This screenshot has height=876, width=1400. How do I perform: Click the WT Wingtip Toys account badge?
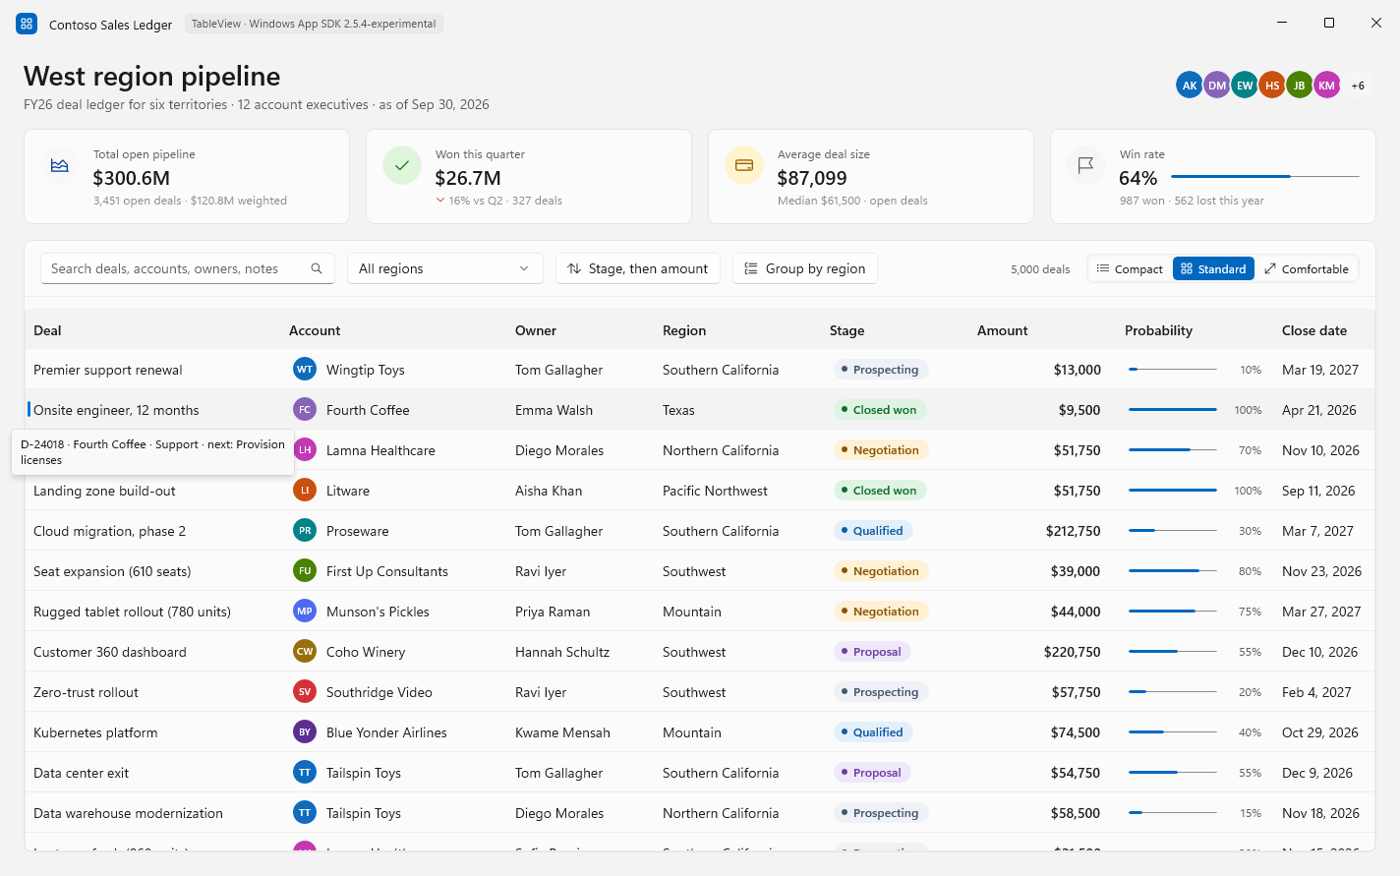(305, 370)
